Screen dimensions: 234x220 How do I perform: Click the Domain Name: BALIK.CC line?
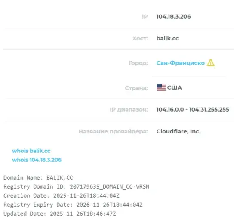click(38, 177)
